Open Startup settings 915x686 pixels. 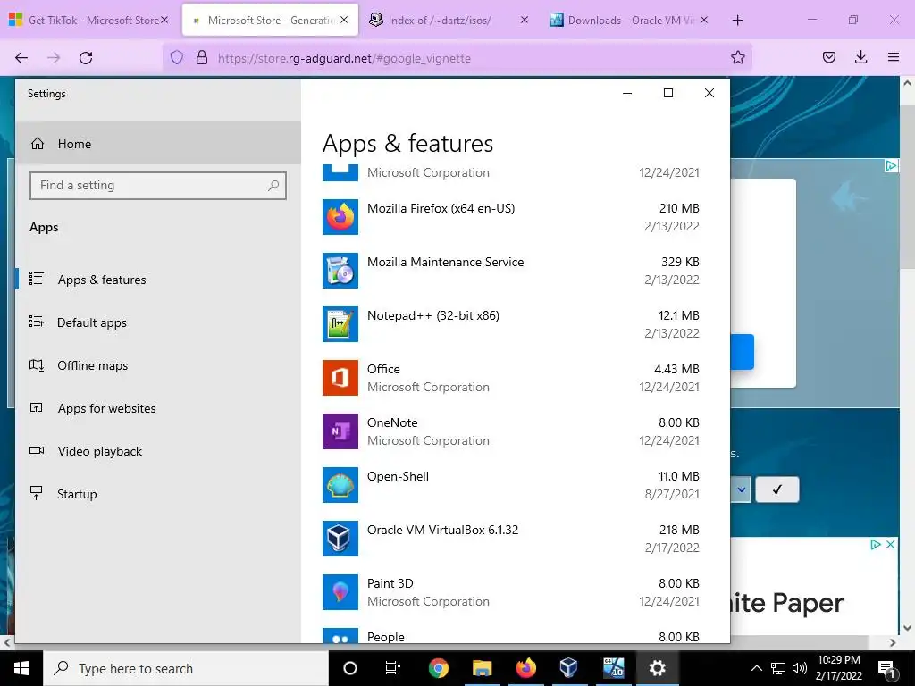point(158,494)
